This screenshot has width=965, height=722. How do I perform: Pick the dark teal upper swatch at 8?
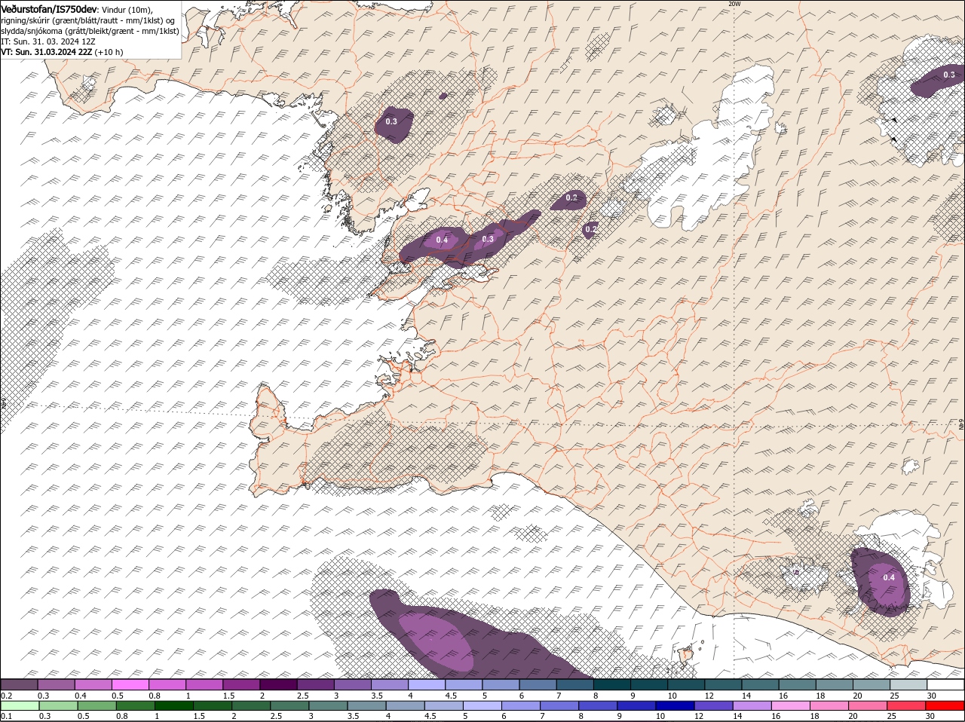click(612, 684)
